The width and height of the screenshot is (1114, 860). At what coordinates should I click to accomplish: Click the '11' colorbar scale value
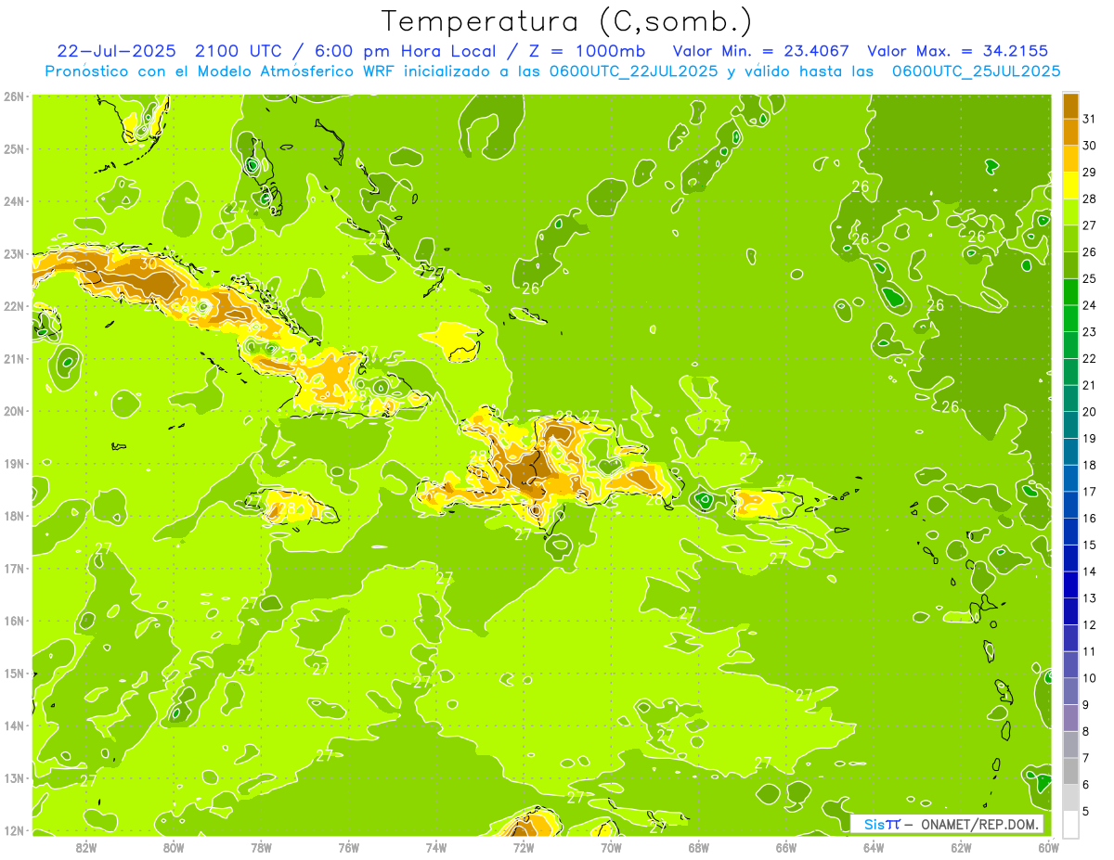point(1090,651)
